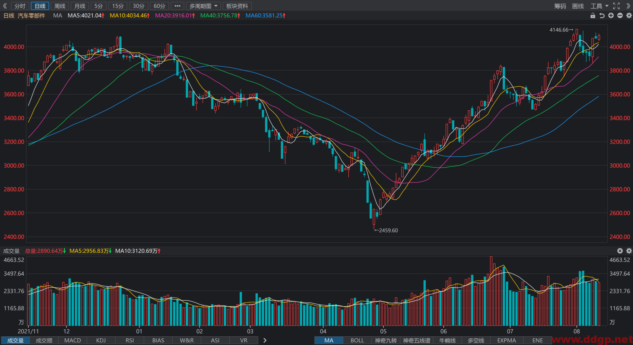633x345 pixels.
Task: Expand right with double chevron icon
Action: tap(628, 6)
